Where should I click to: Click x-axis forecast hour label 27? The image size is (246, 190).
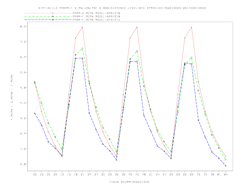click(96, 174)
